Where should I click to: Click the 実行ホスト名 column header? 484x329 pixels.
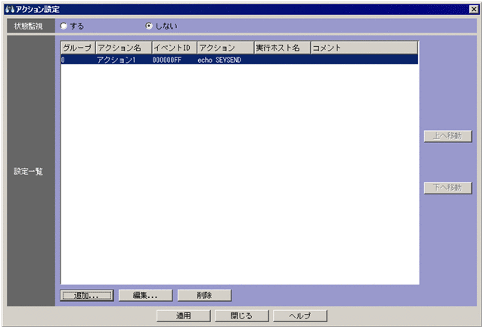click(x=282, y=48)
